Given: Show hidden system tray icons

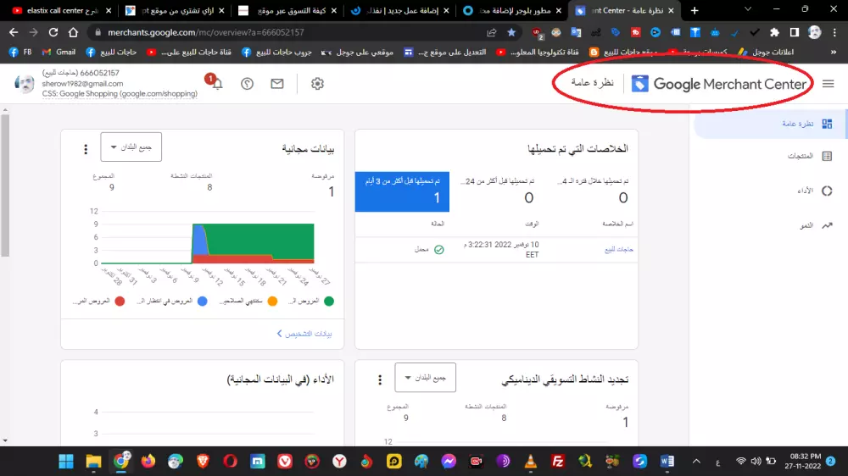Looking at the screenshot, I should [x=696, y=462].
